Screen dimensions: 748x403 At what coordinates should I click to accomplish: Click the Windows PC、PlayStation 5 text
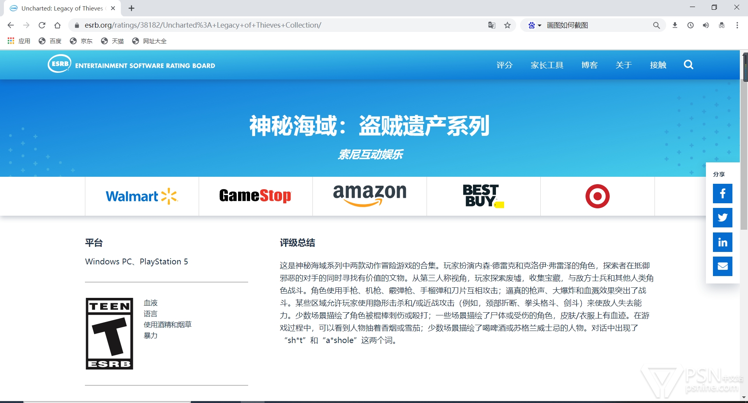[137, 262]
